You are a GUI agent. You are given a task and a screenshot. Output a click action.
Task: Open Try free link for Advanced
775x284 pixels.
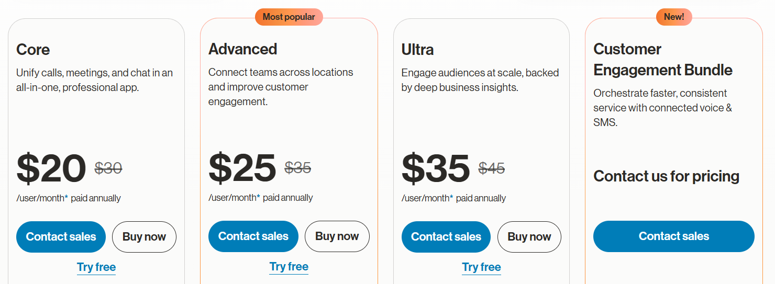coord(289,267)
